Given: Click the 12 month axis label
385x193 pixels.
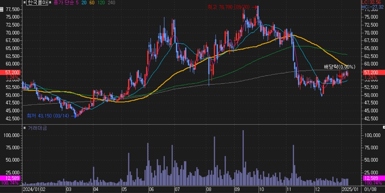Looking at the screenshot, I should (x=319, y=189).
